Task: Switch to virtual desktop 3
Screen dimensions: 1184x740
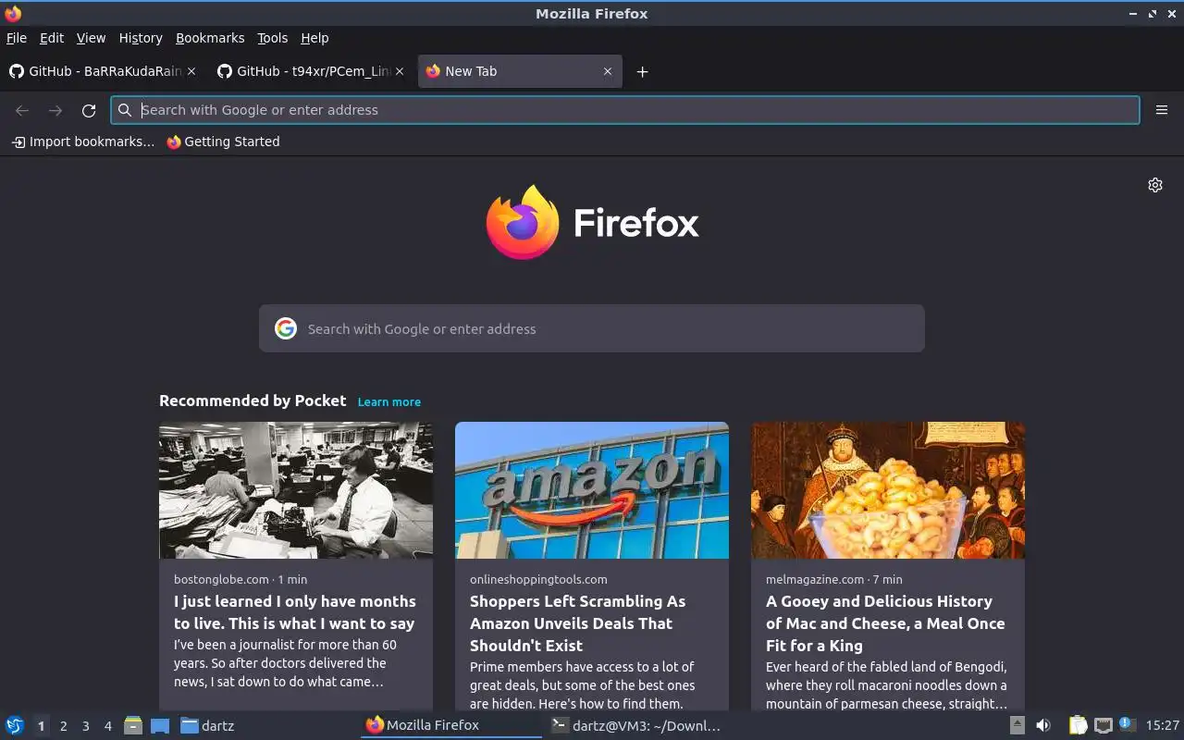Action: pyautogui.click(x=86, y=726)
